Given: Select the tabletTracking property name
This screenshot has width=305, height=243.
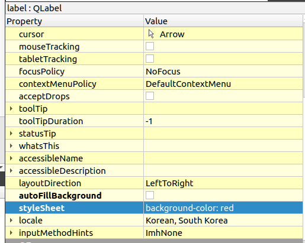Looking at the screenshot, I should pos(48,59).
